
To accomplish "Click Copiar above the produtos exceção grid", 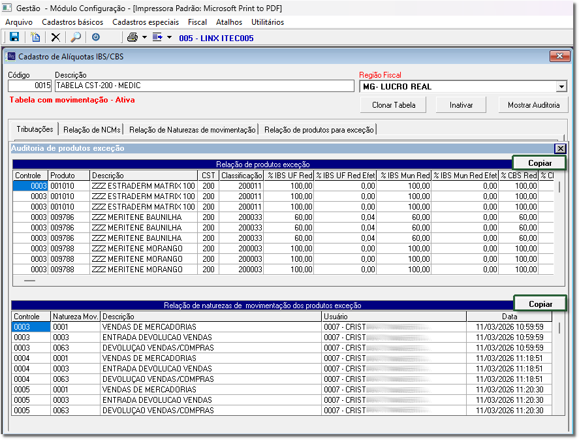I will coord(539,163).
